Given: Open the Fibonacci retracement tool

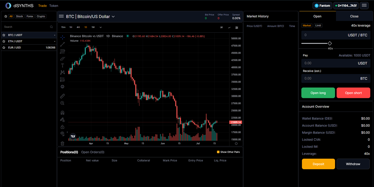Looking at the screenshot, I should (62, 51).
